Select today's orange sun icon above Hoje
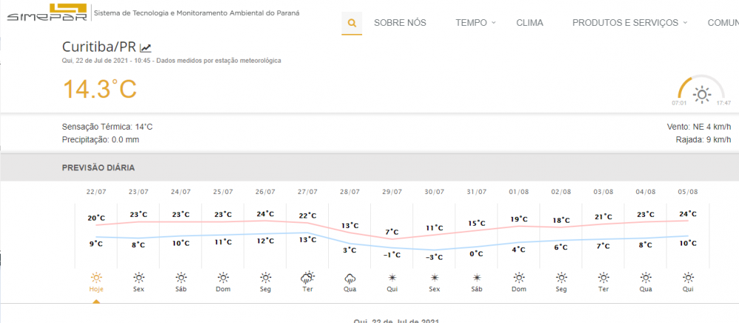The image size is (739, 323). pos(96,278)
